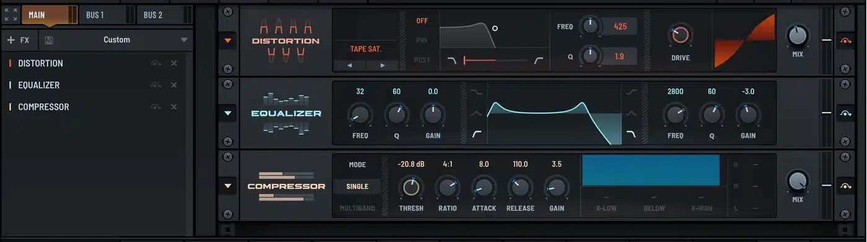This screenshot has height=242, width=867.
Task: Click the distortion Q knob
Action: coord(590,56)
